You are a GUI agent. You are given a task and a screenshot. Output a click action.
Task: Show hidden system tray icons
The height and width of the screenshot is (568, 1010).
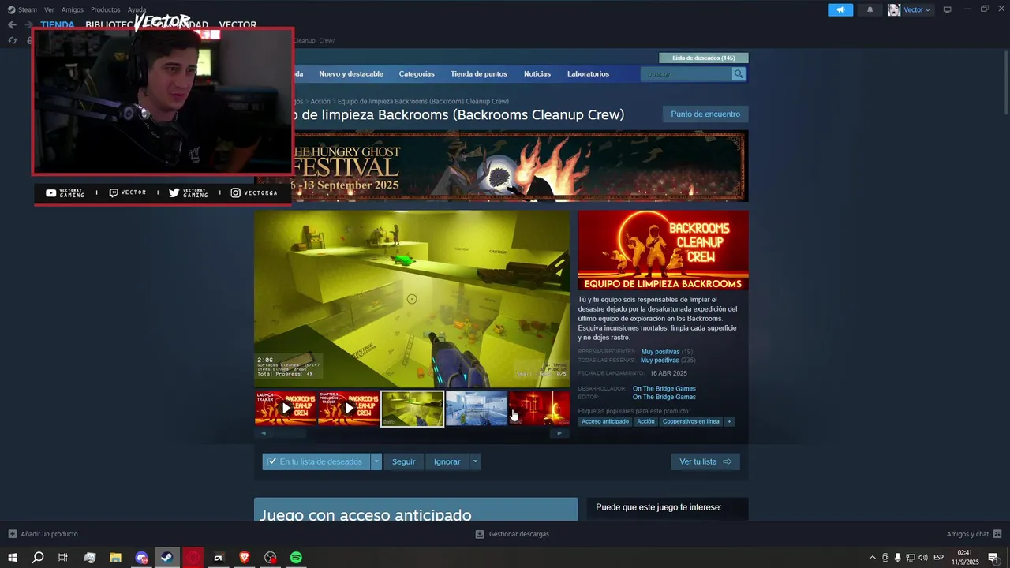[x=872, y=558]
